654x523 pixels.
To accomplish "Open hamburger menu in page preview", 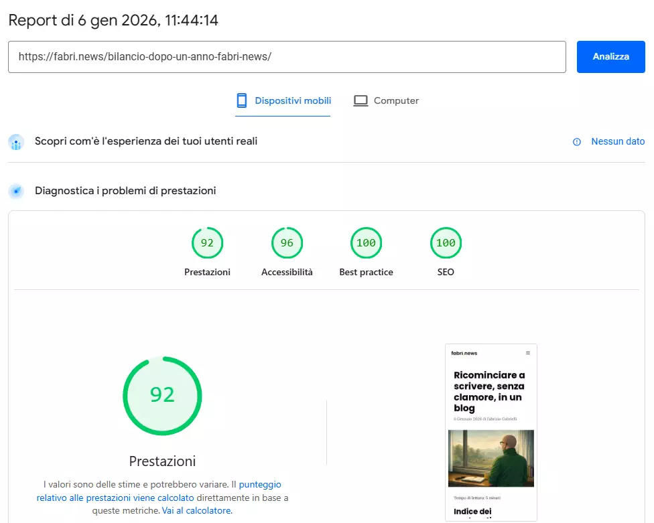I will (527, 353).
